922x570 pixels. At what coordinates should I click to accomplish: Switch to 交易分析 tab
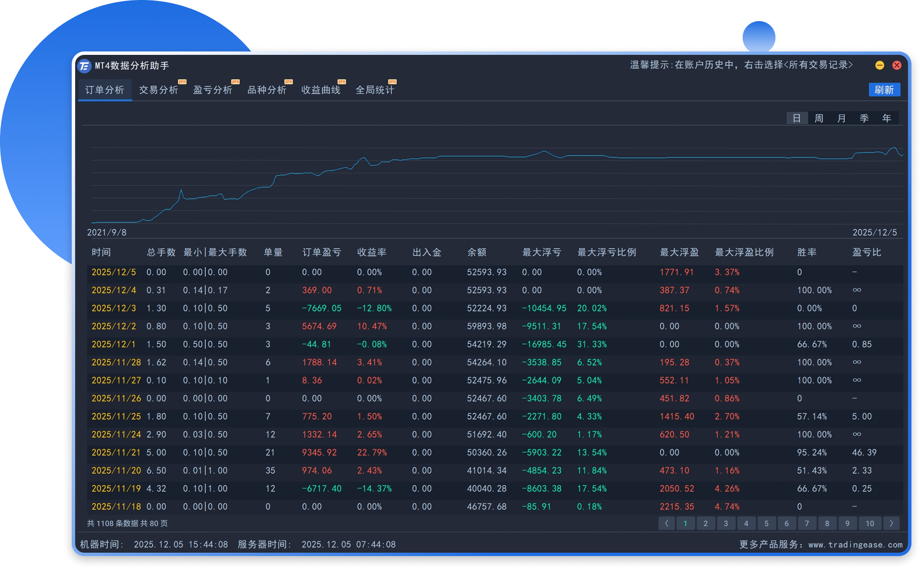pos(159,90)
